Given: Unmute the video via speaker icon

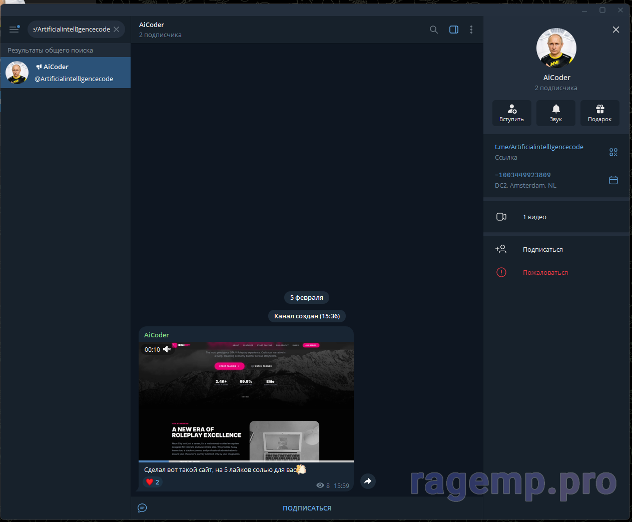Looking at the screenshot, I should [x=167, y=349].
